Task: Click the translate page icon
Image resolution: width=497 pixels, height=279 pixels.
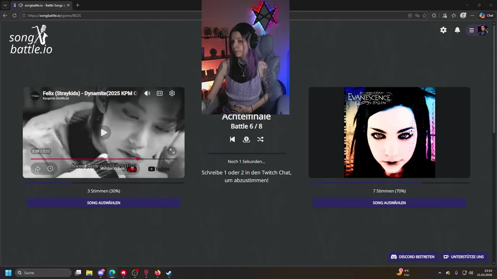Action: tap(417, 15)
